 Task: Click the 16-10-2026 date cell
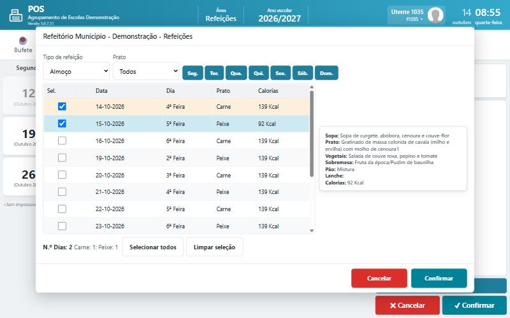tap(110, 141)
